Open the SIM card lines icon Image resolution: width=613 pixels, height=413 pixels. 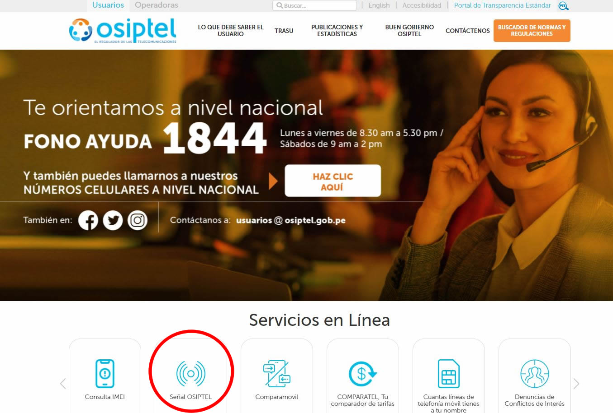click(x=448, y=374)
